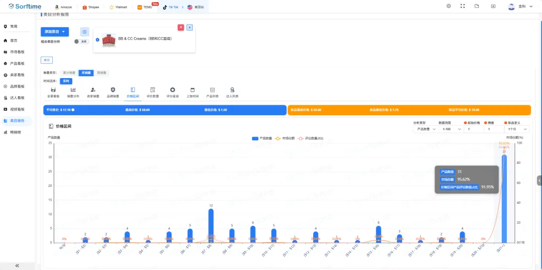Click the download icon in top bar

[493, 7]
